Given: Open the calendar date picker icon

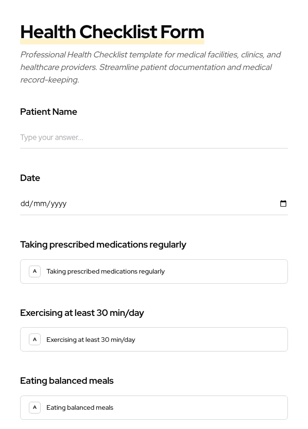Looking at the screenshot, I should [x=283, y=203].
